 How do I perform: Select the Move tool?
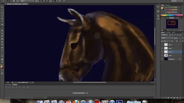(x=2, y=7)
